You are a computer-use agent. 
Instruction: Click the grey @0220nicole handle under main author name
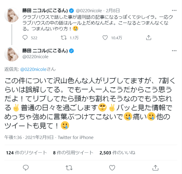click(x=35, y=57)
